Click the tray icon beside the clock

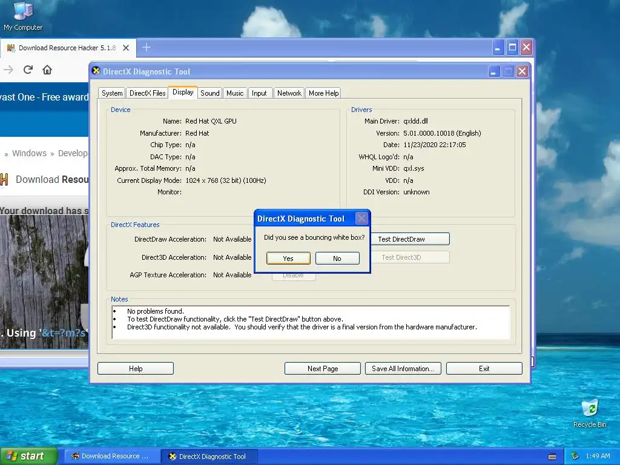pyautogui.click(x=575, y=456)
